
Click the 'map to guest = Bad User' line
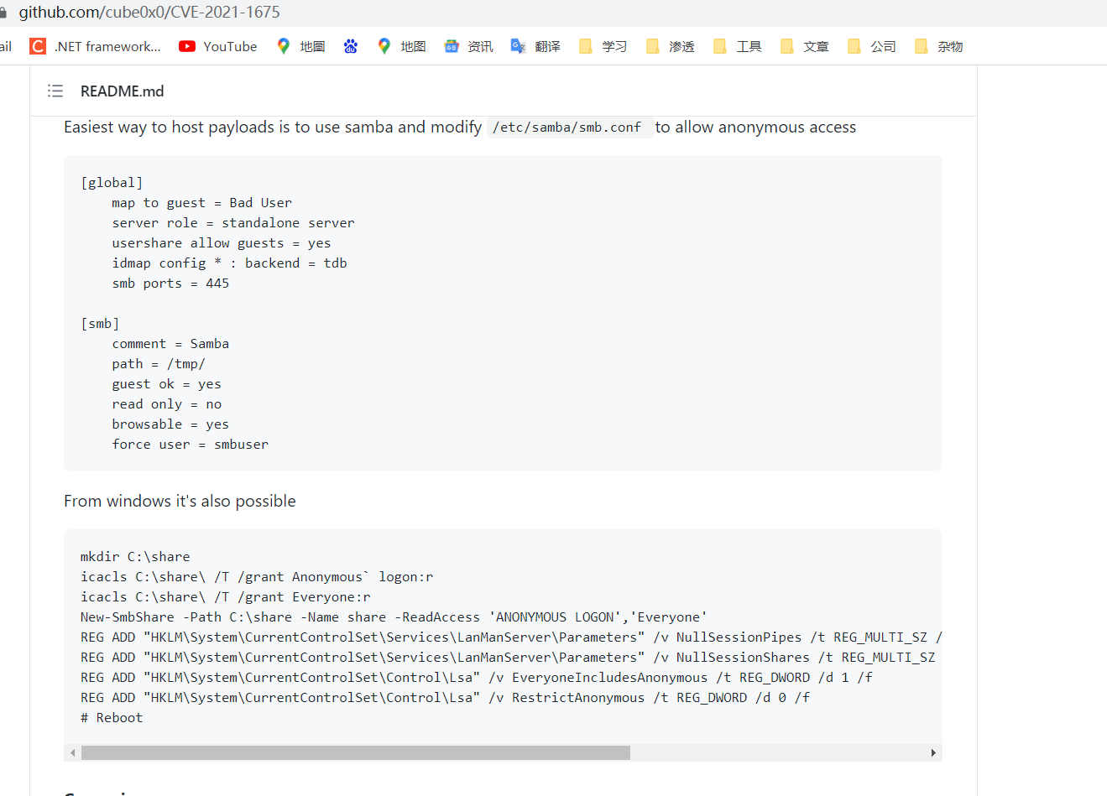[202, 202]
